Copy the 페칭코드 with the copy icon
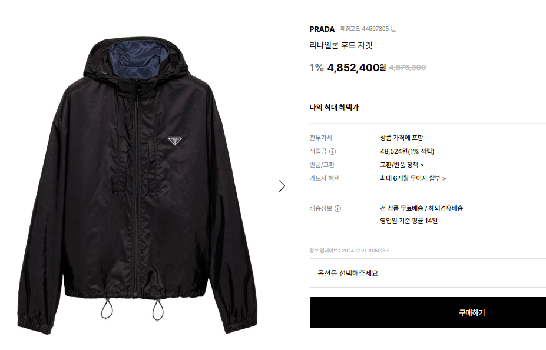The width and height of the screenshot is (546, 350). coord(393,29)
